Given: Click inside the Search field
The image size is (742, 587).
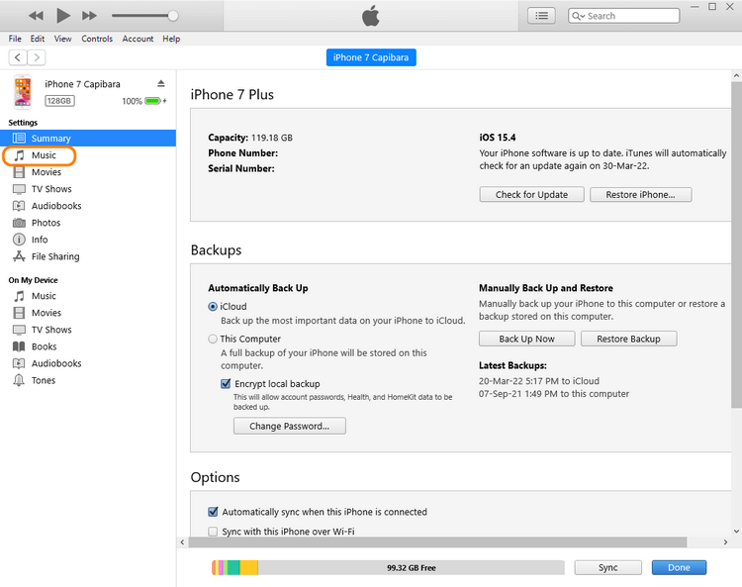Looking at the screenshot, I should [x=623, y=16].
